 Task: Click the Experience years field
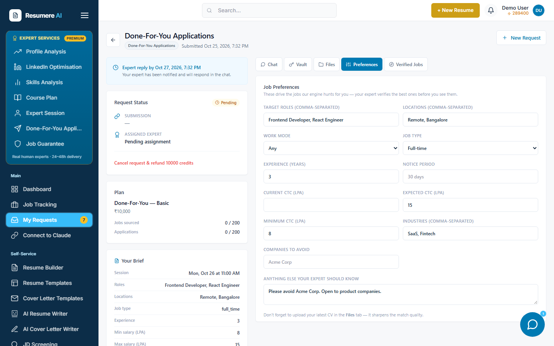(331, 176)
